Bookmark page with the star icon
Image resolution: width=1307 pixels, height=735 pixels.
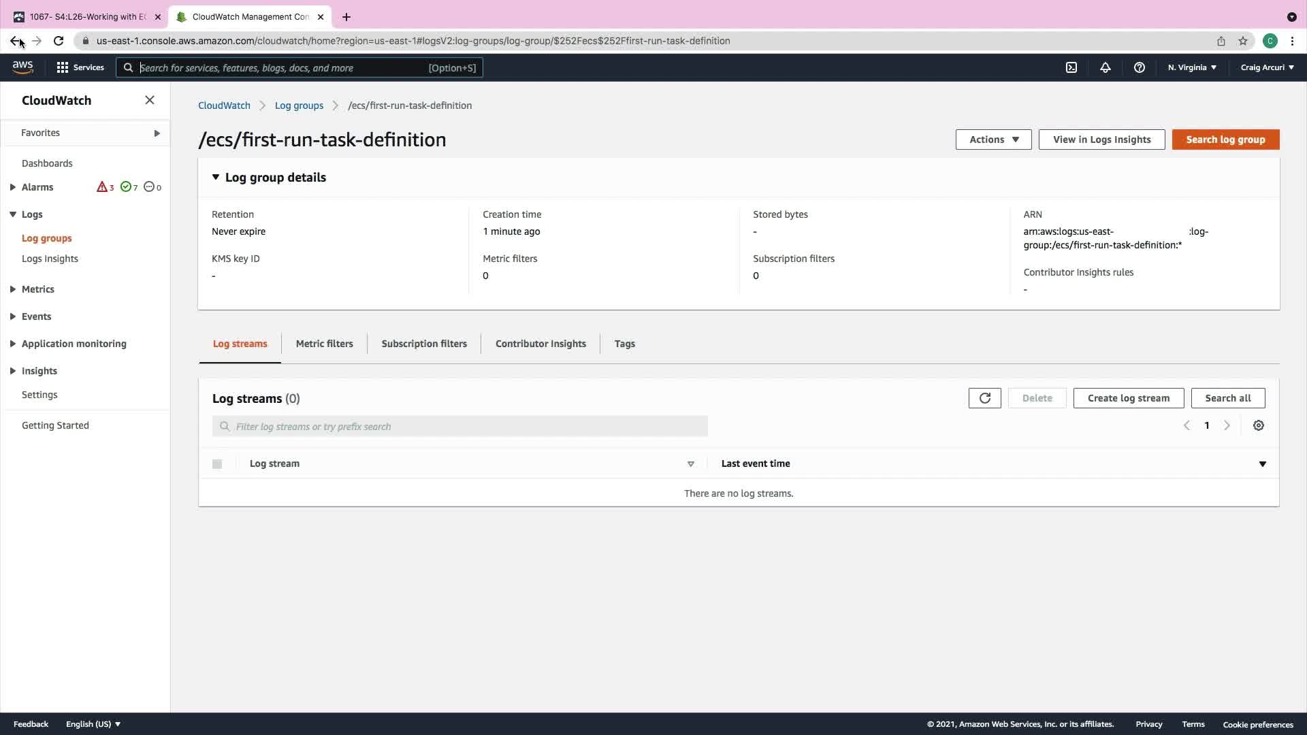(1243, 41)
